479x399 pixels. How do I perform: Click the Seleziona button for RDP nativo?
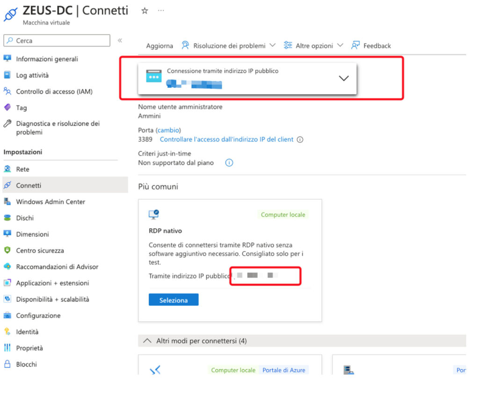tap(173, 300)
